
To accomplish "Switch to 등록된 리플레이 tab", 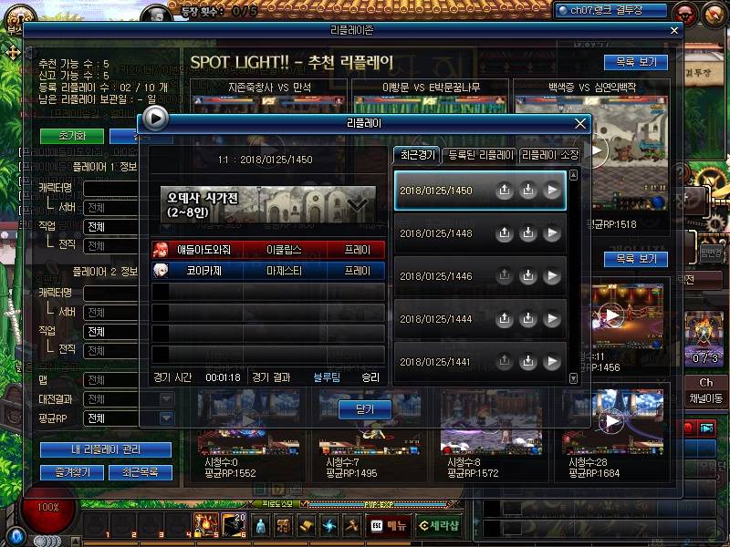I will pos(480,155).
